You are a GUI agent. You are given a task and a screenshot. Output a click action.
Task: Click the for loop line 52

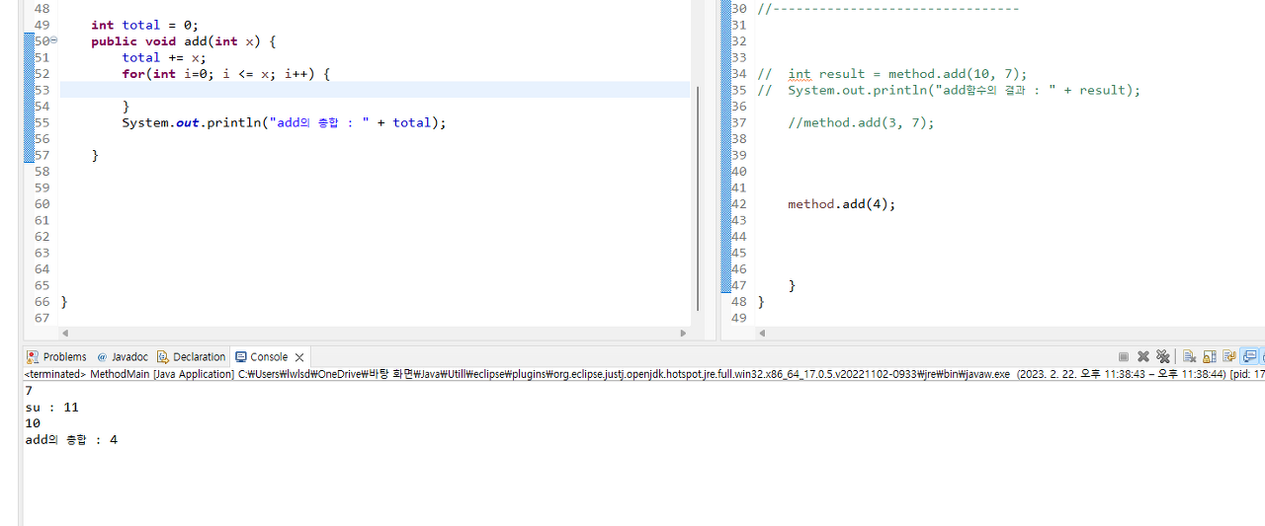225,74
